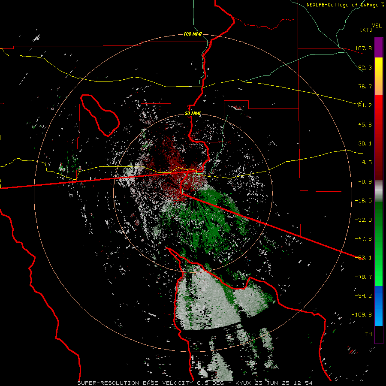The width and height of the screenshot is (386, 386).
Task: Click the purple segment of color bar
Action: coord(379,48)
